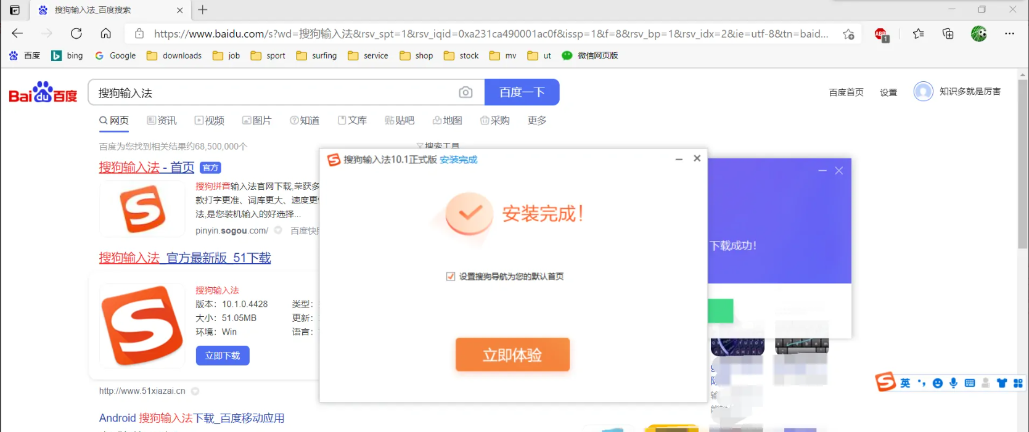Toggle the 英 Chinese/English mode on Sogou toolbar
This screenshot has width=1029, height=432.
pyautogui.click(x=905, y=383)
